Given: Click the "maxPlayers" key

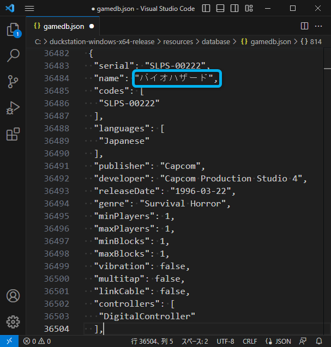Looking at the screenshot, I should [x=124, y=229].
